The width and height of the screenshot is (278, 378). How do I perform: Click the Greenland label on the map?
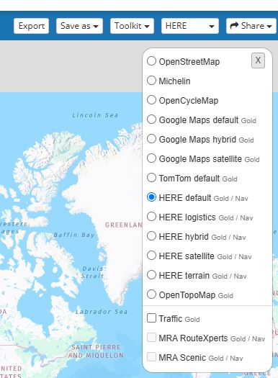(124, 225)
